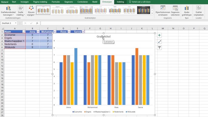Select the sixth chart style thumbnail
208x117 pixels.
pyautogui.click(x=115, y=10)
